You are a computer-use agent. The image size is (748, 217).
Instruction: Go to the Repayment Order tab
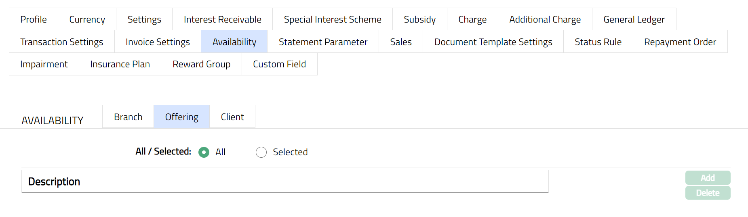click(x=680, y=42)
